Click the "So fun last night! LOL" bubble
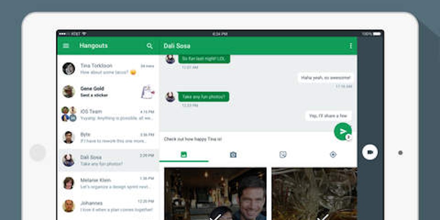The height and width of the screenshot is (220, 440). [x=204, y=58]
